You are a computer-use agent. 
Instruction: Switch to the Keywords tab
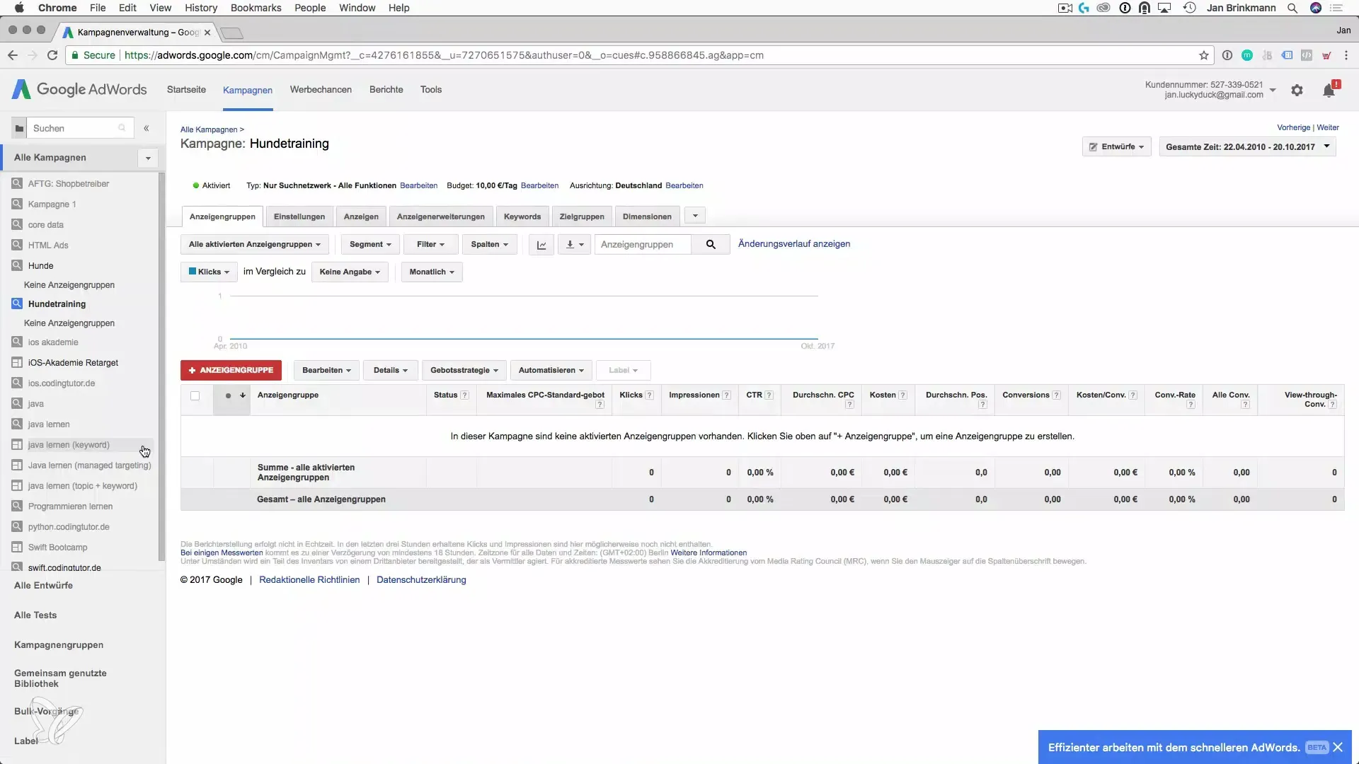(x=522, y=216)
